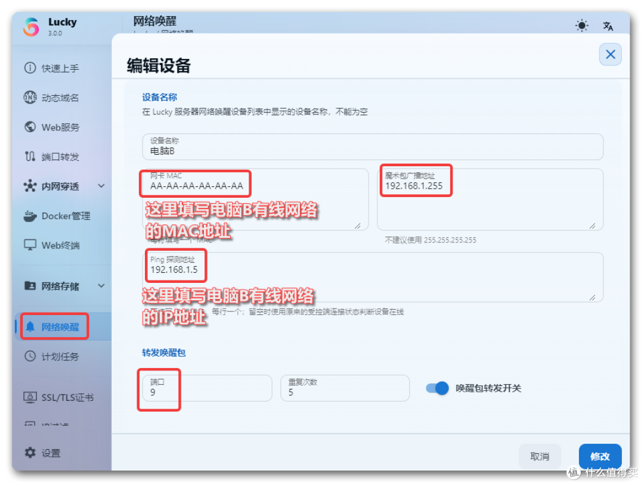Click the 转发唤醒包 section heading

(164, 353)
